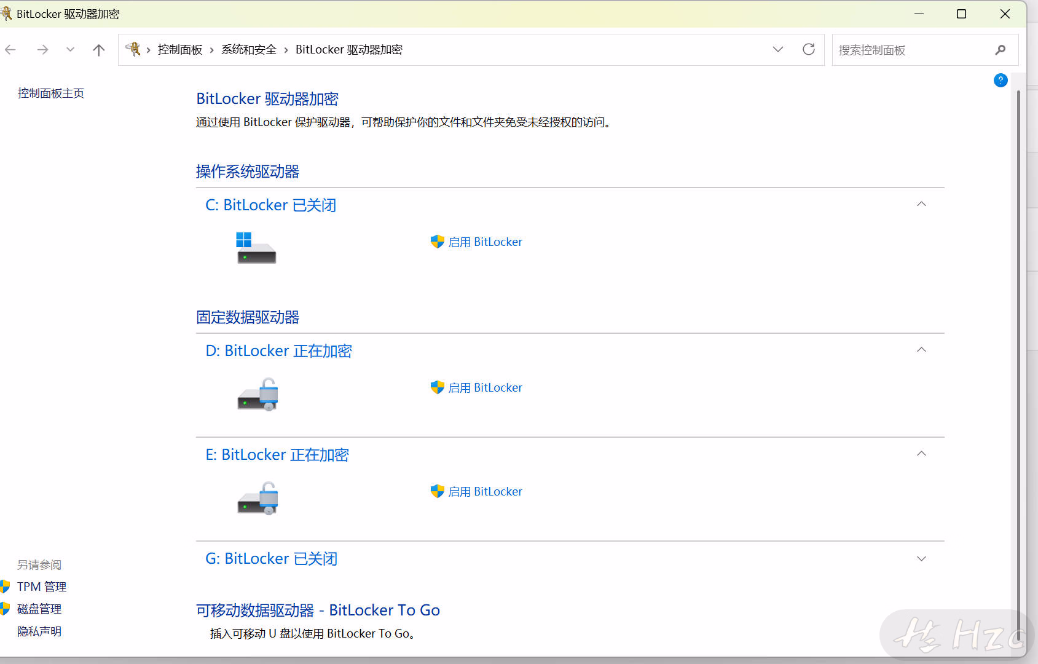This screenshot has height=664, width=1038.
Task: Expand the G: drive section chevron
Action: 921,559
